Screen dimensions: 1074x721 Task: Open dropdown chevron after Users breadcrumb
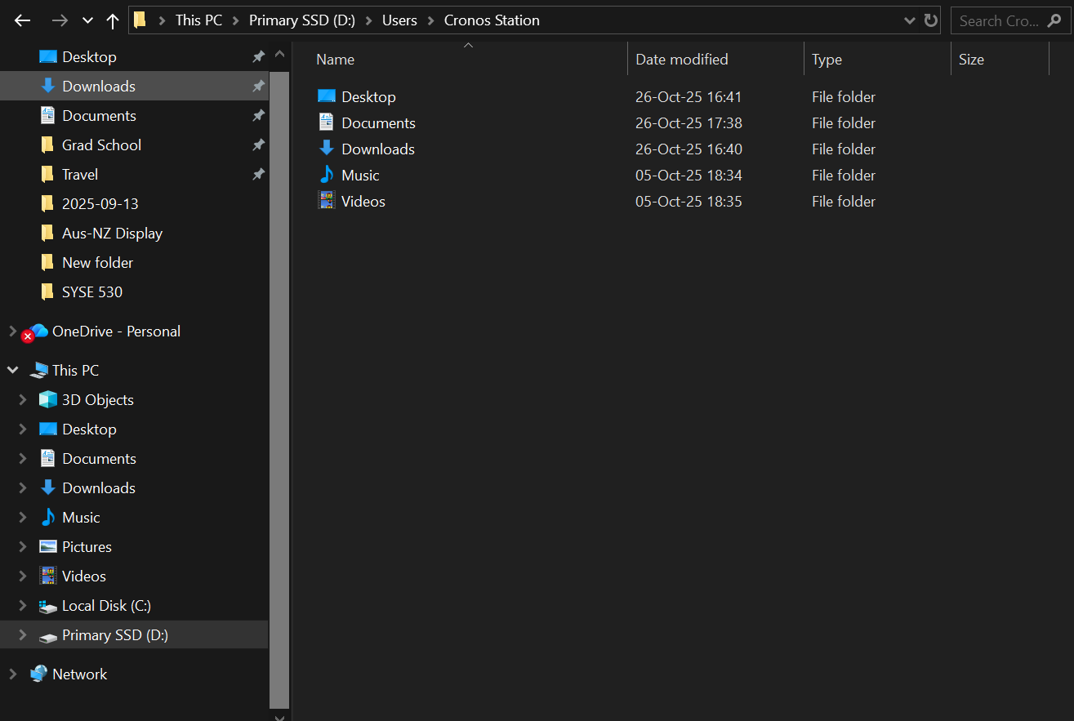(431, 21)
